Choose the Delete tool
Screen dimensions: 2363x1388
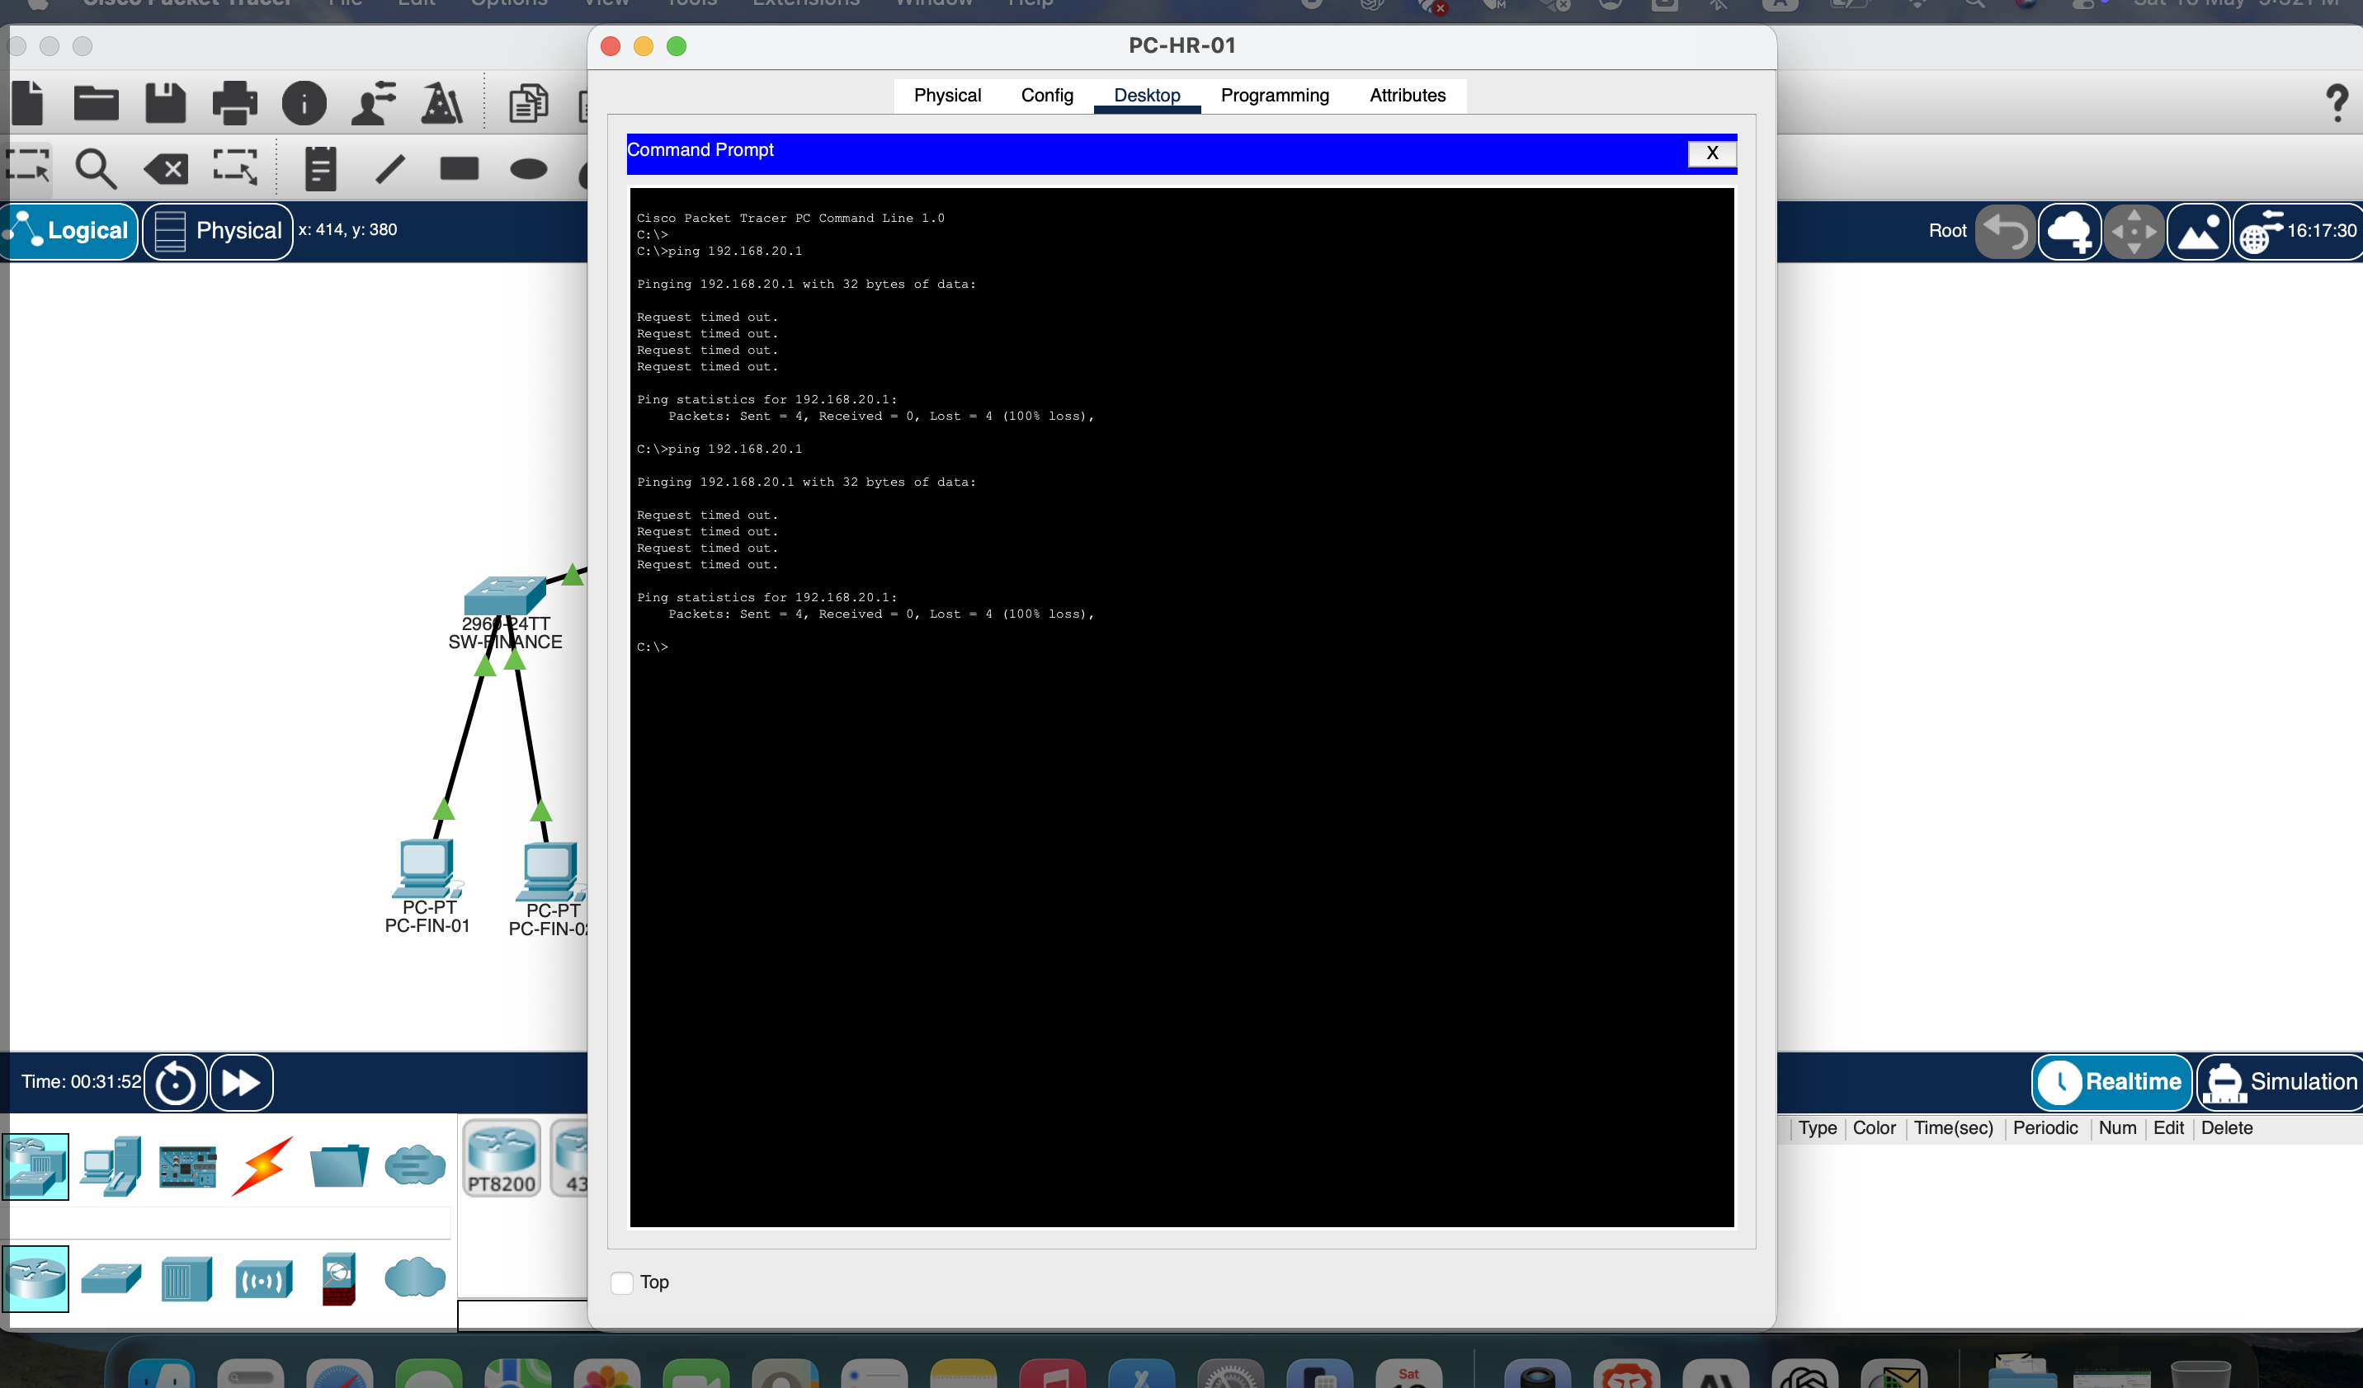[x=166, y=170]
